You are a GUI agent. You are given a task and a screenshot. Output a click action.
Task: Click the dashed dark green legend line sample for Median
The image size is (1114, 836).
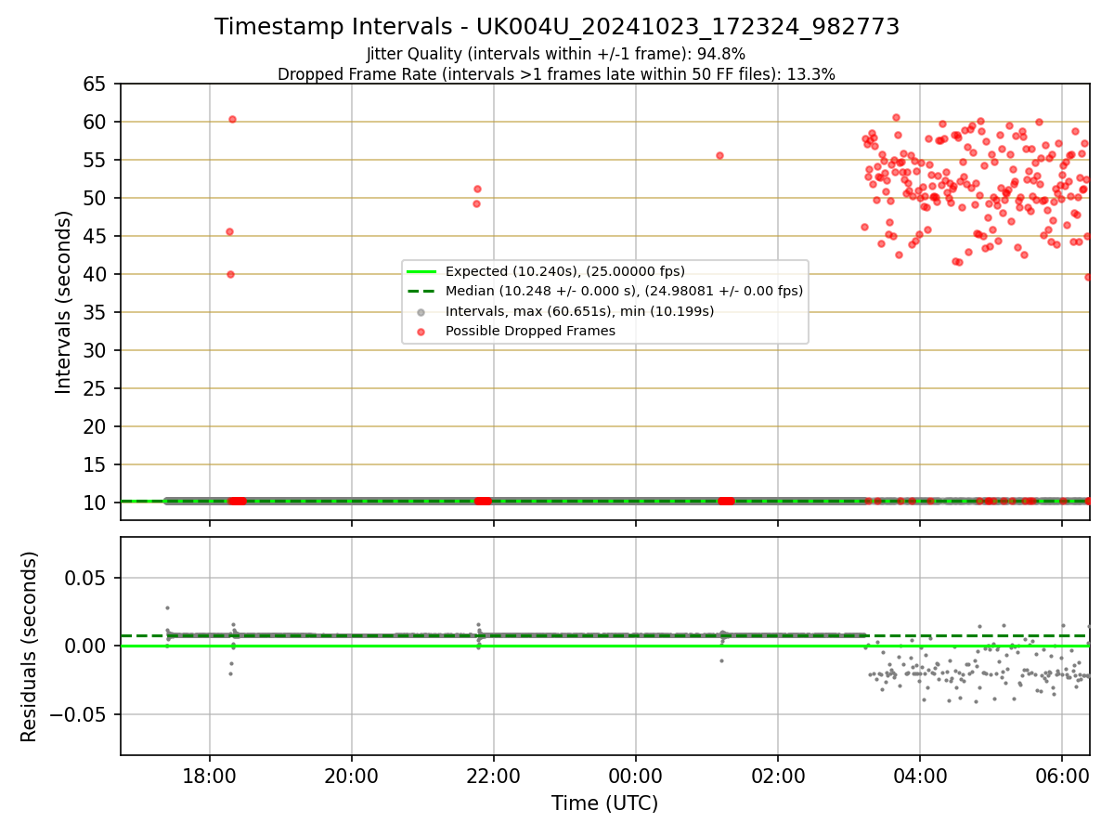[422, 291]
